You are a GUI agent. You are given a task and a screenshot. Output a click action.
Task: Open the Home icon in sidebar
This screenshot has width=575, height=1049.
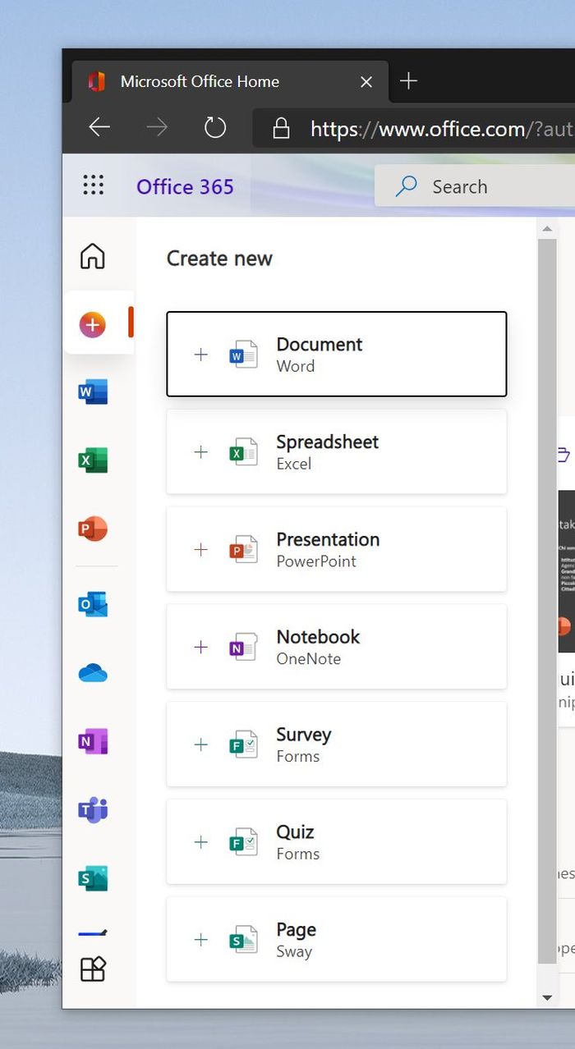tap(93, 256)
